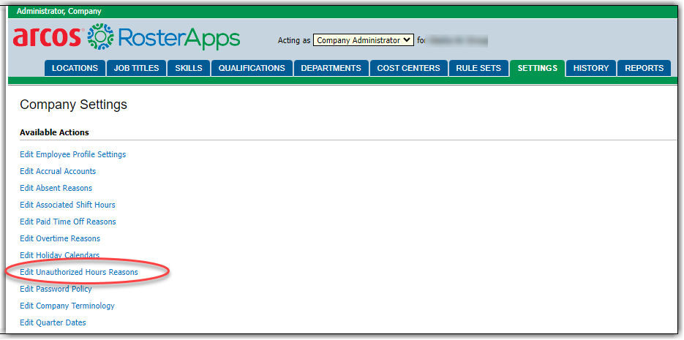Viewport: 684px width, 340px height.
Task: Switch to the Cost Centers tab
Action: tap(408, 68)
